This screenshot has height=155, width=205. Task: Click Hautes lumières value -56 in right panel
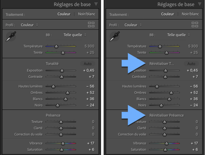pyautogui.click(x=194, y=86)
